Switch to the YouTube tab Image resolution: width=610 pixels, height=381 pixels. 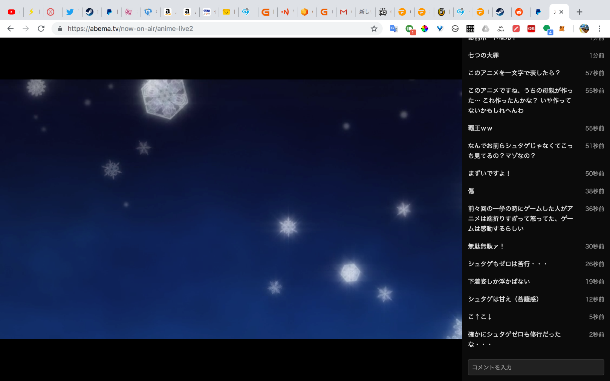pos(12,12)
